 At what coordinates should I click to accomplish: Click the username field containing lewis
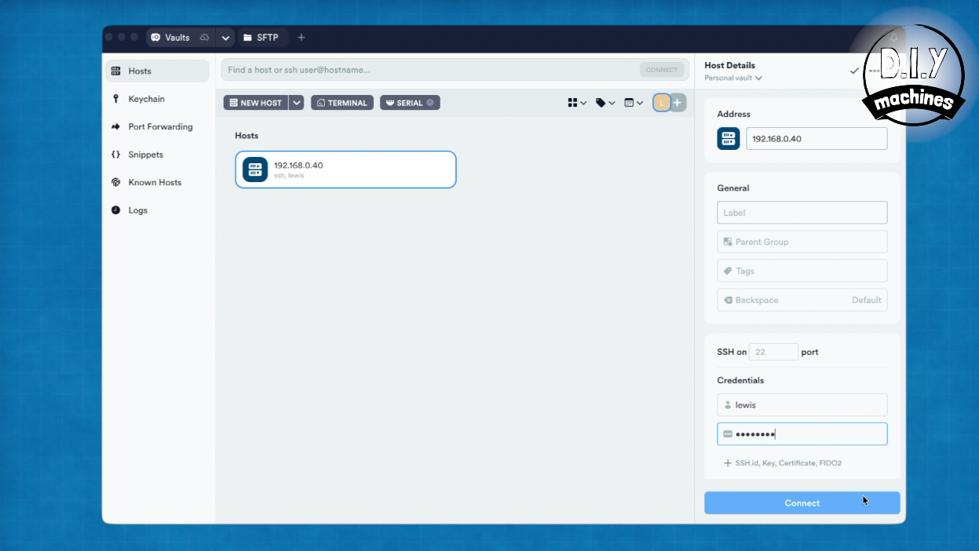[x=802, y=405]
